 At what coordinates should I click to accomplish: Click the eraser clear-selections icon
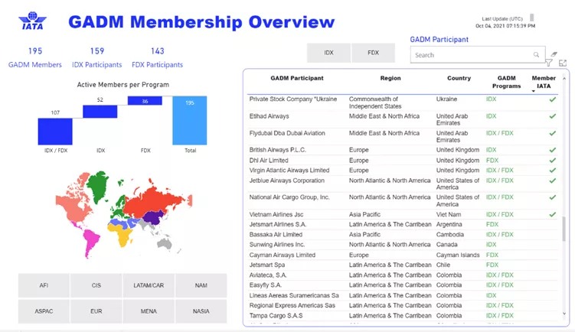[554, 54]
